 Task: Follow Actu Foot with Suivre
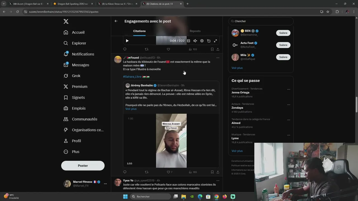283,45
